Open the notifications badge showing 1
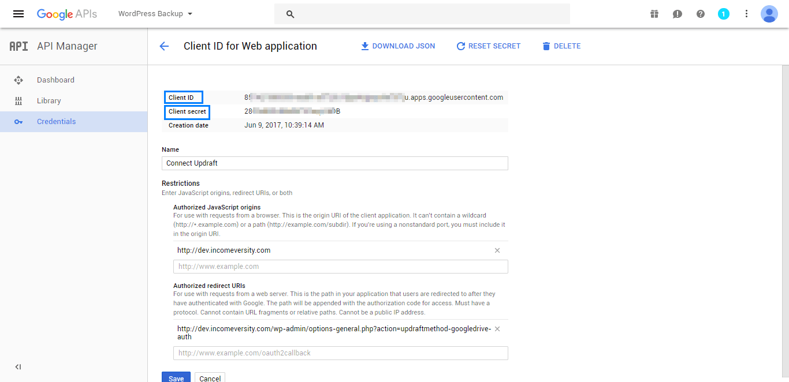789x382 pixels. tap(724, 14)
